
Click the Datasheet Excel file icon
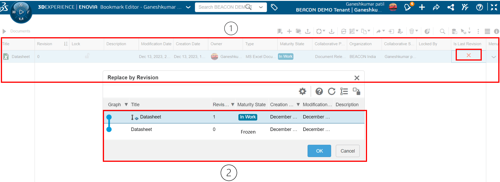[x=6, y=57]
